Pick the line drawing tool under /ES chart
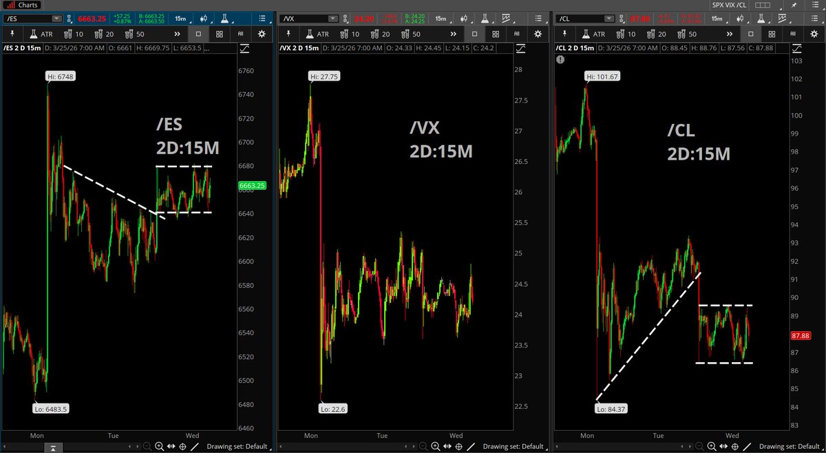This screenshot has height=453, width=826. pos(195,446)
